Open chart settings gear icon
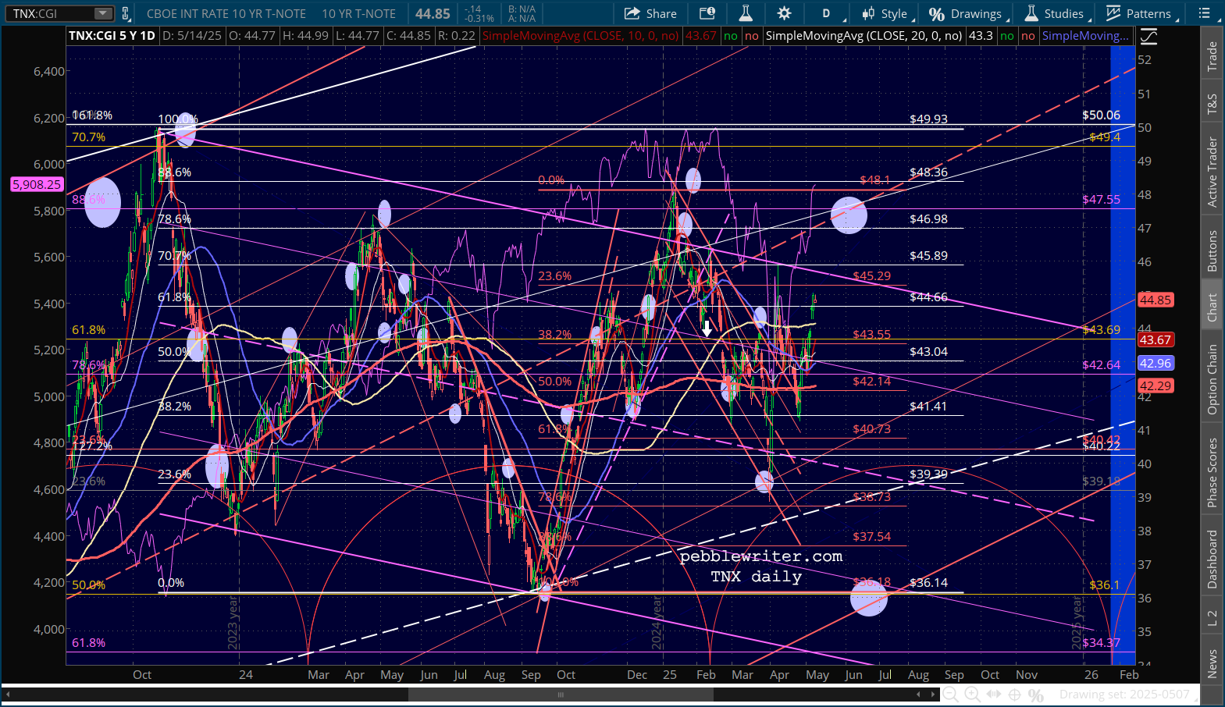The width and height of the screenshot is (1225, 707). pos(784,13)
